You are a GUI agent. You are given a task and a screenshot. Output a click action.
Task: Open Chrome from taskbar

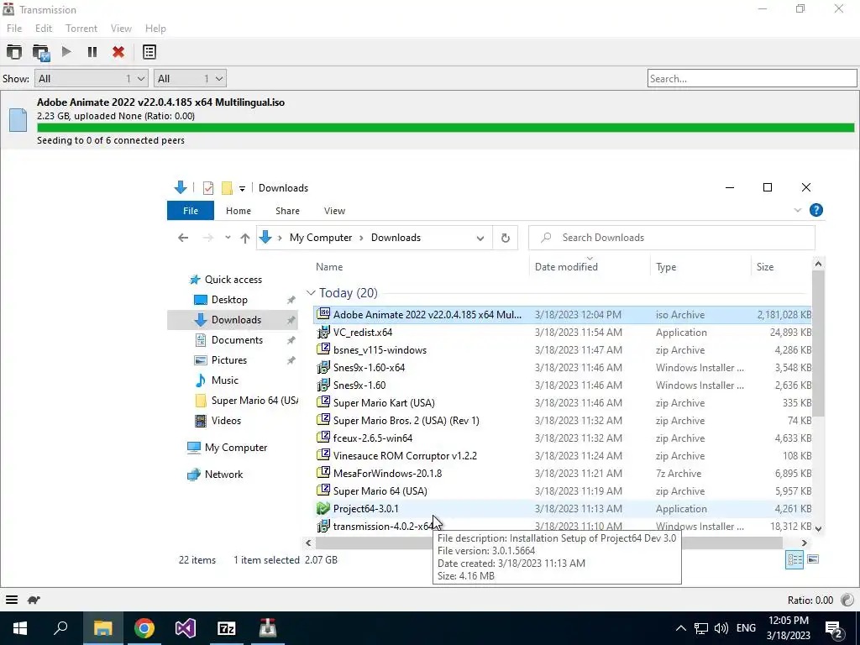tap(144, 628)
